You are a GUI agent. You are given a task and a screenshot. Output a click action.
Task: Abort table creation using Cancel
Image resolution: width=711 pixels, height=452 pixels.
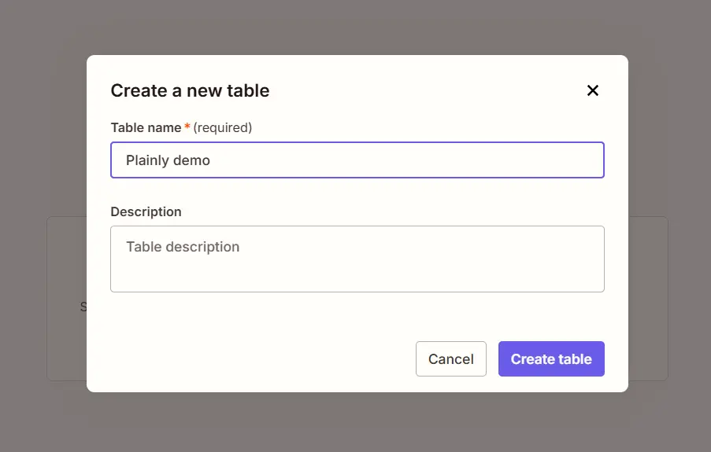click(x=450, y=358)
